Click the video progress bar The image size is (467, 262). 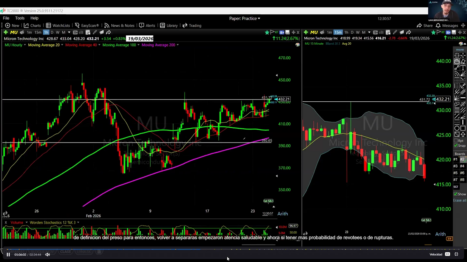(x=233, y=248)
